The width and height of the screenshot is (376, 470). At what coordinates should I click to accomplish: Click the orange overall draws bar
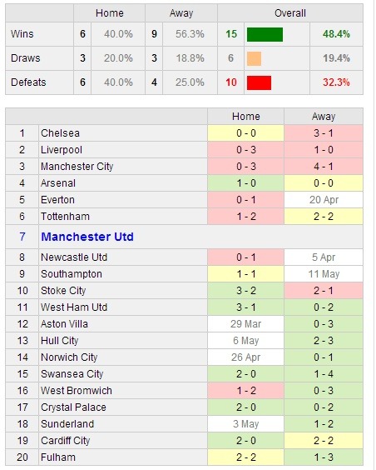click(254, 58)
